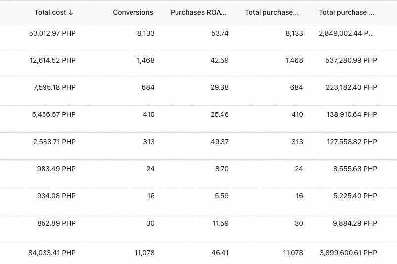Select the 53.74 ROAS value
This screenshot has width=397, height=264.
coord(220,33)
